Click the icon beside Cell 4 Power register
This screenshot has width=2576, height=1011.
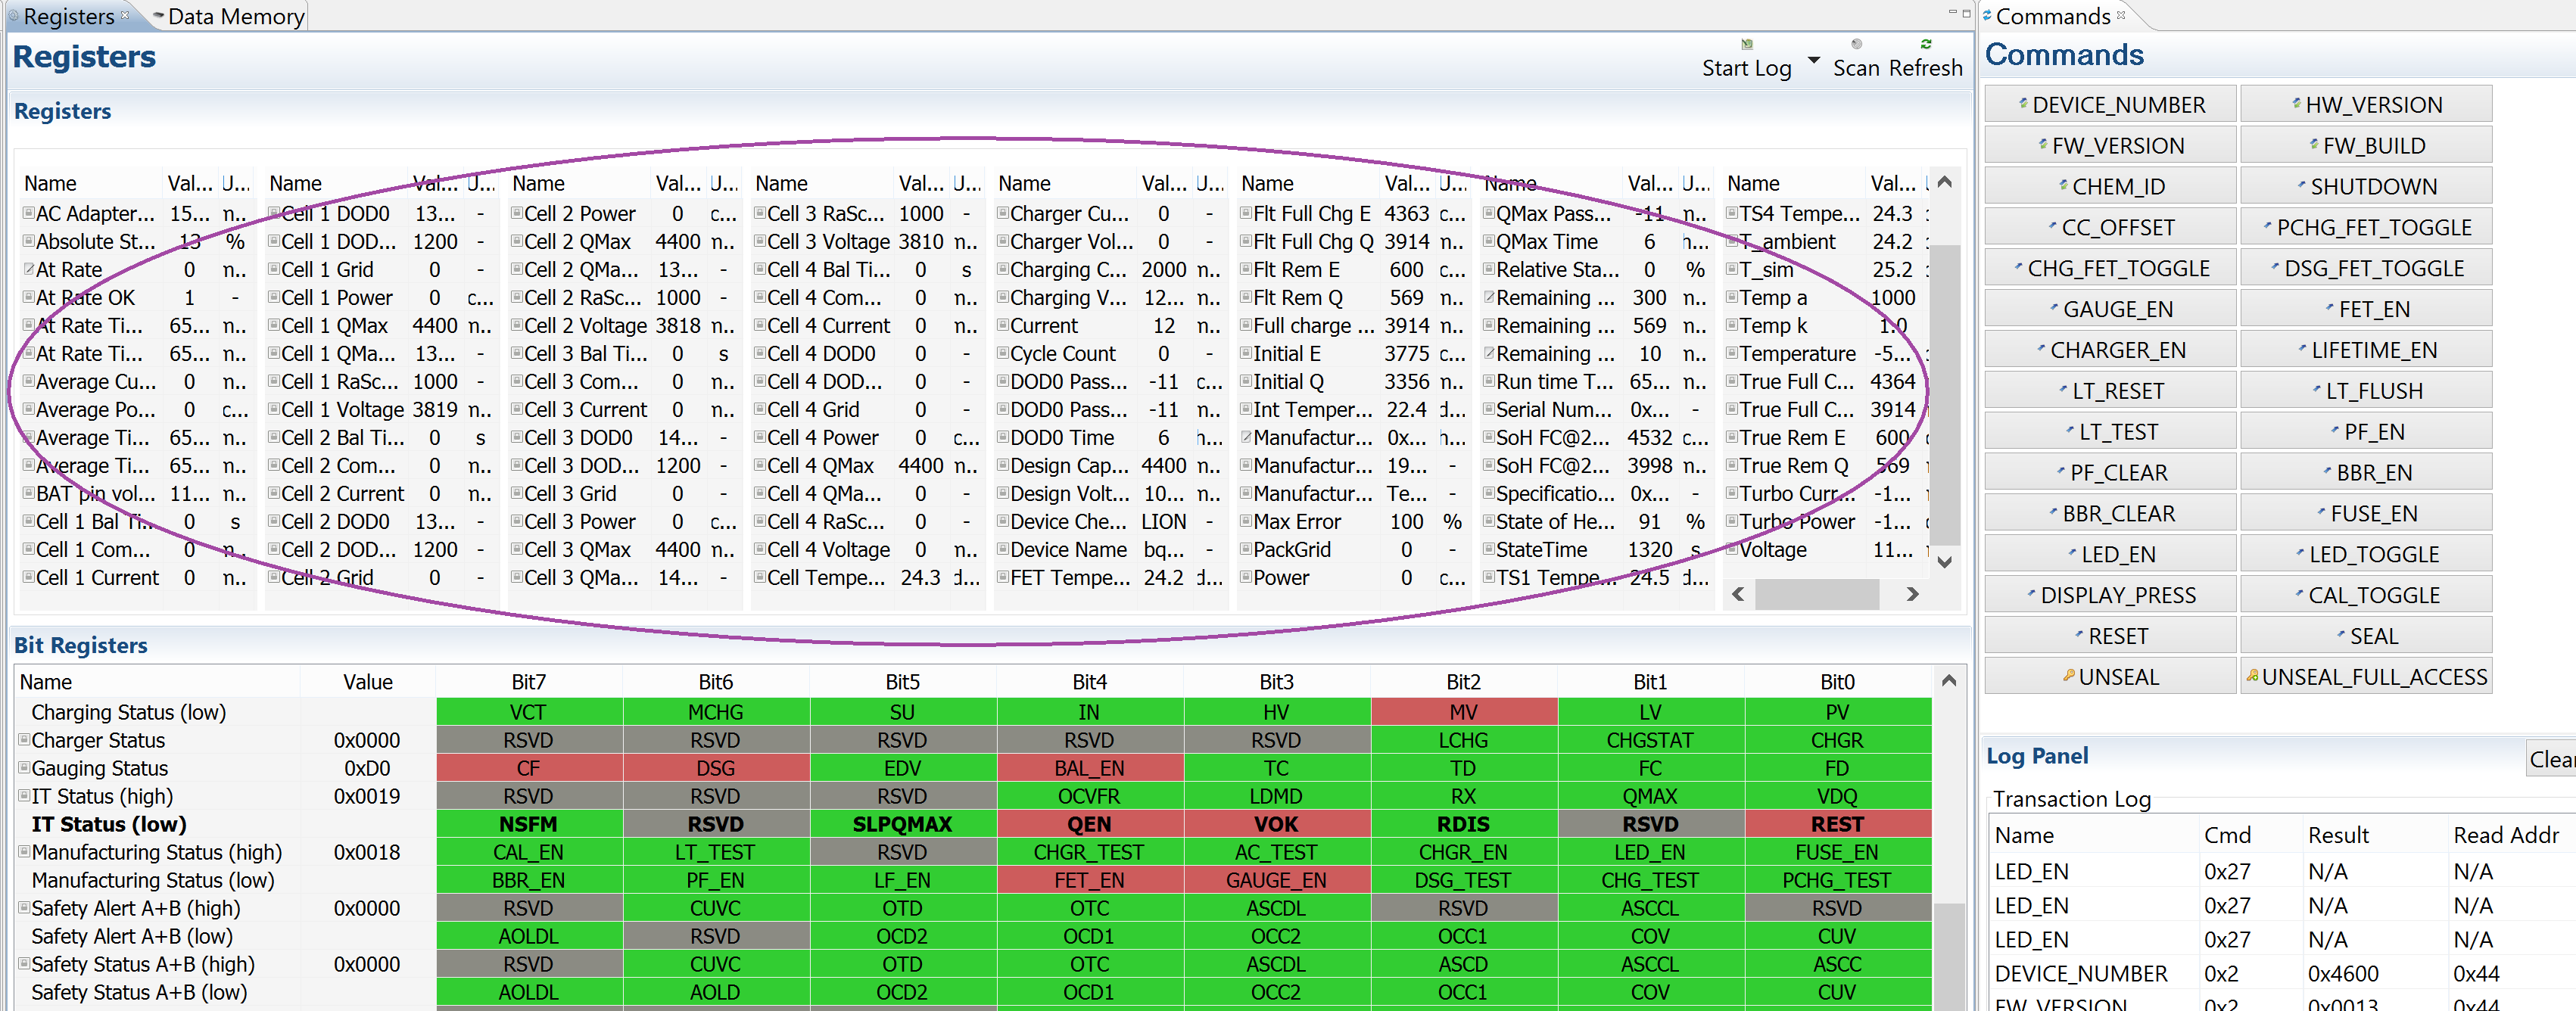point(760,437)
